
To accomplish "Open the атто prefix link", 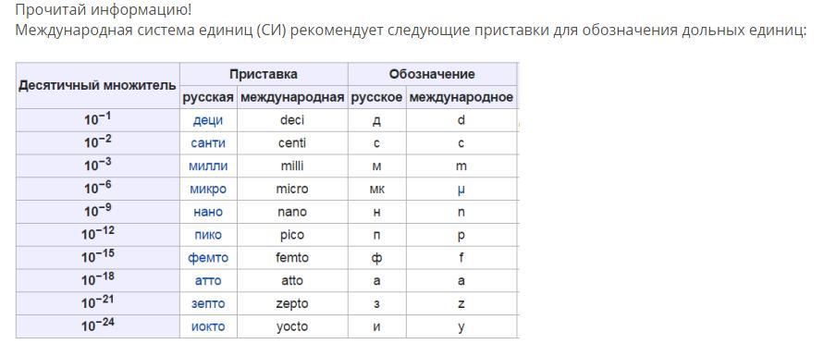I will 208,281.
